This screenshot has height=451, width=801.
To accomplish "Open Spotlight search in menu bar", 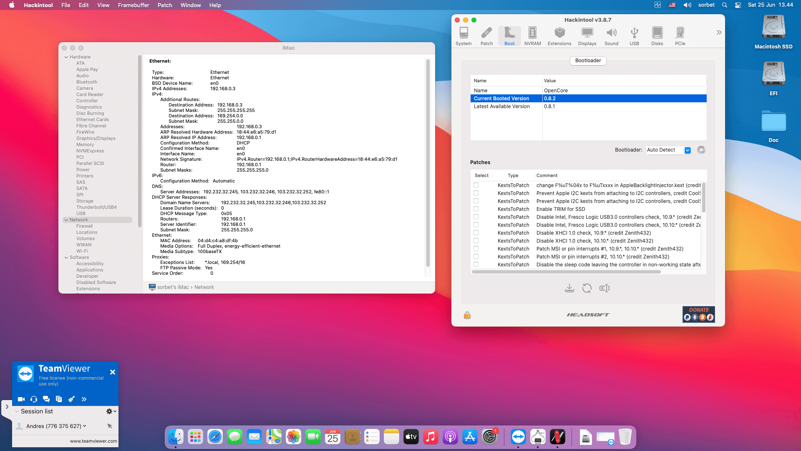I will [x=725, y=5].
